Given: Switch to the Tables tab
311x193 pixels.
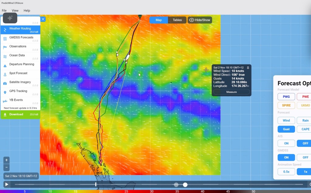Looking at the screenshot, I should [x=177, y=20].
